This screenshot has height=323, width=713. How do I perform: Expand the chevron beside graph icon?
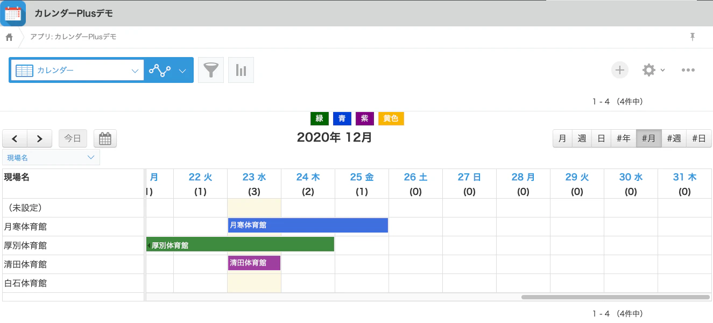(x=182, y=71)
